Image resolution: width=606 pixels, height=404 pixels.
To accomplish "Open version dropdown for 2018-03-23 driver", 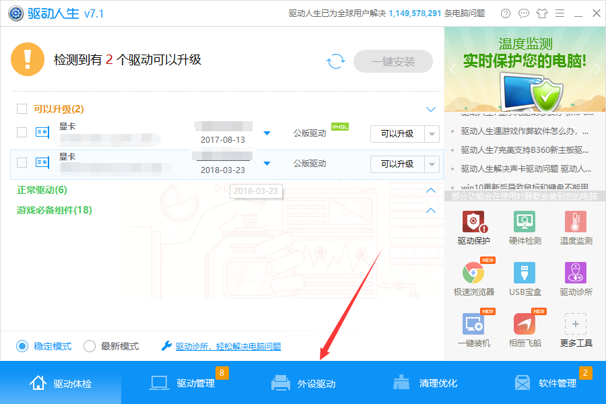I will (267, 163).
